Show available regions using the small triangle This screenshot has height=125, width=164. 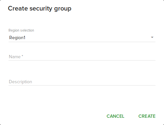[152, 37]
